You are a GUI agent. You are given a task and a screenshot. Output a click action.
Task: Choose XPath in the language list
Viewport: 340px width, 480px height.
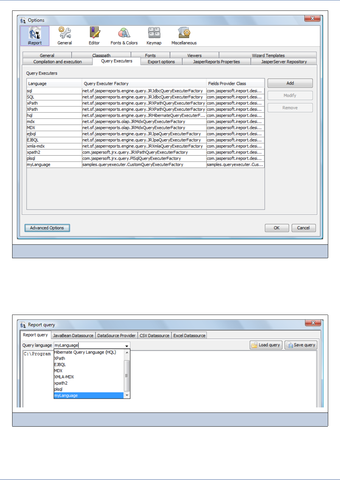pos(89,358)
